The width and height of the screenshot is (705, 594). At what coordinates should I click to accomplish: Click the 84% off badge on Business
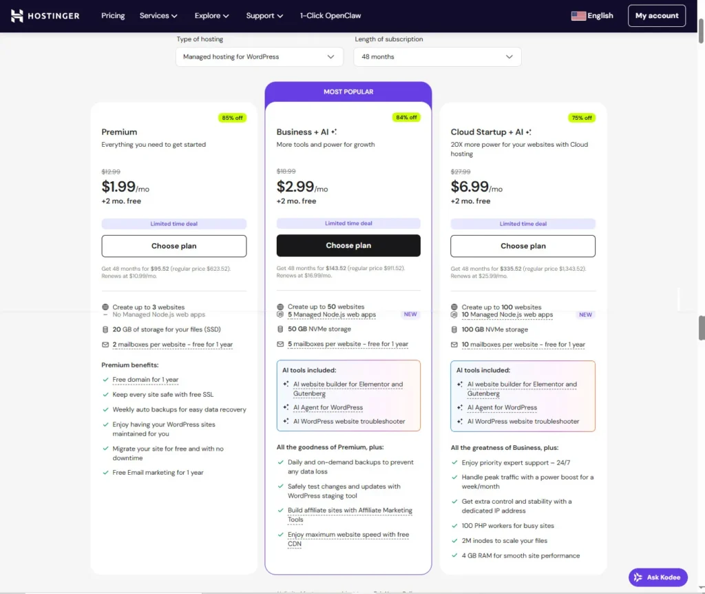406,117
